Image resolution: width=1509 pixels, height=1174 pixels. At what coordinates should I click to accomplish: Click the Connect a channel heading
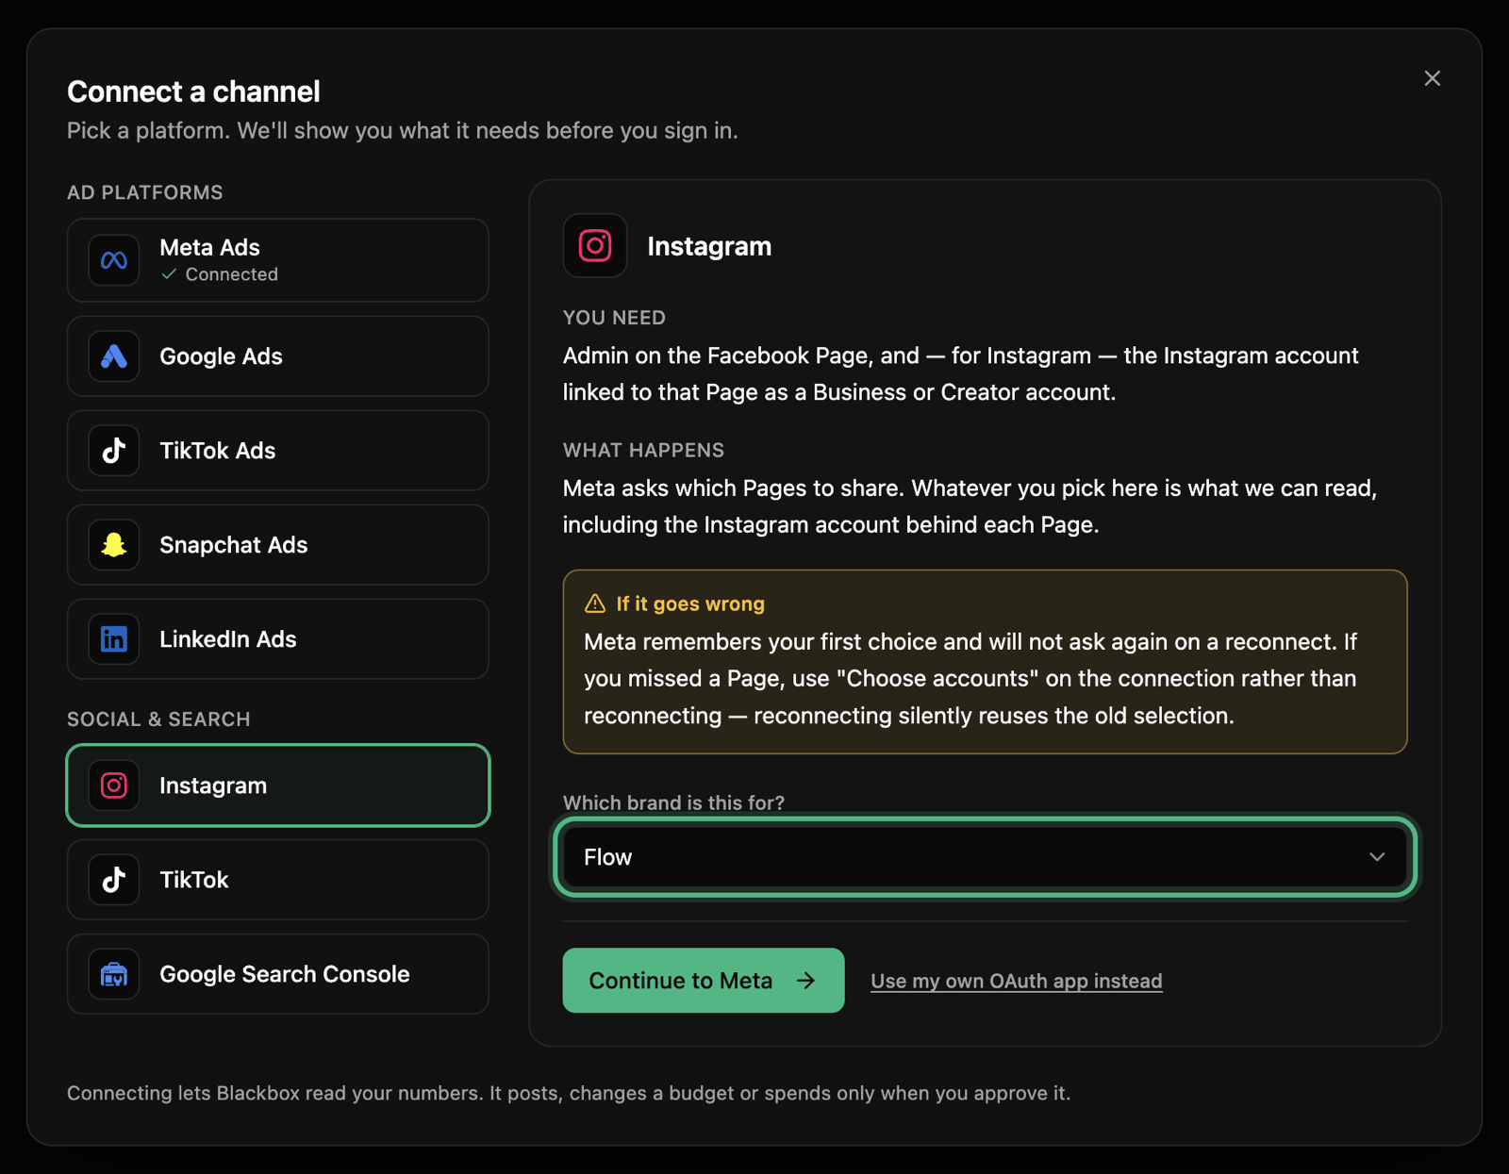193,91
